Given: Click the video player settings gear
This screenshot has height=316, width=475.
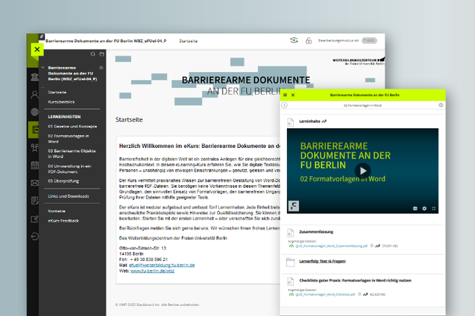Looking at the screenshot, I should pyautogui.click(x=424, y=208).
